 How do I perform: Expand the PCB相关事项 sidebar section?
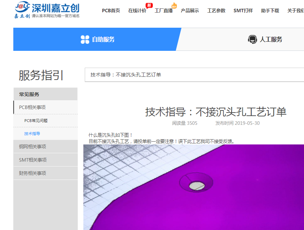pyautogui.click(x=33, y=107)
